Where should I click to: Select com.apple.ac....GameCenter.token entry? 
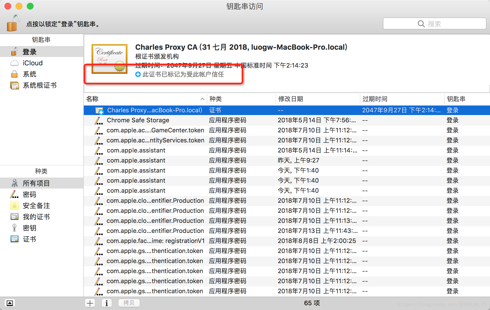[287, 130]
